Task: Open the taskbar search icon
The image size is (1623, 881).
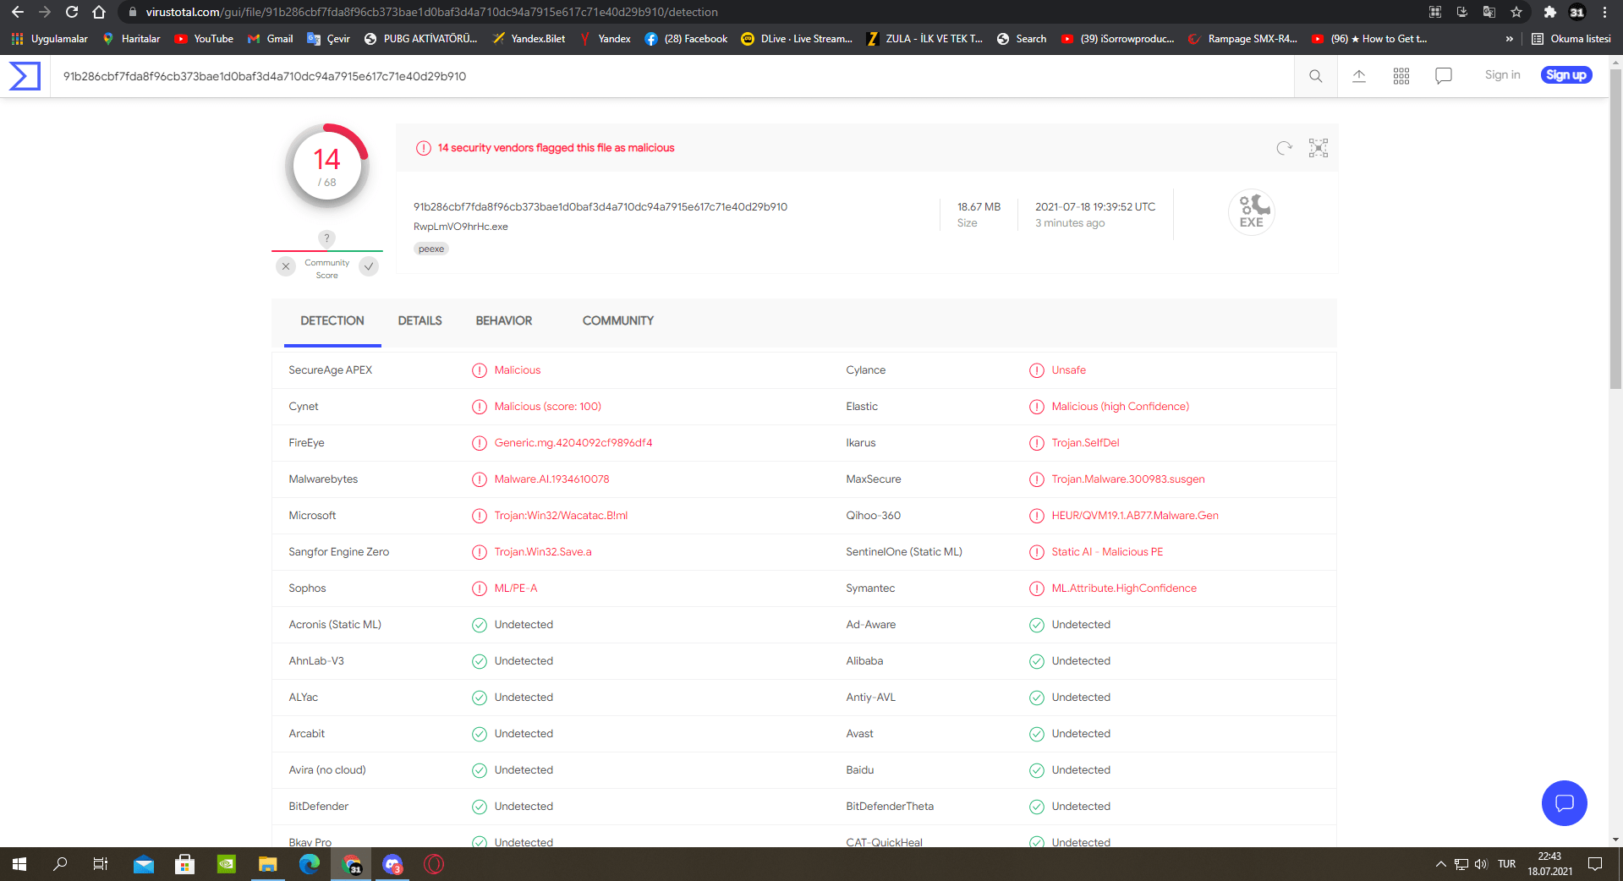Action: pyautogui.click(x=60, y=864)
